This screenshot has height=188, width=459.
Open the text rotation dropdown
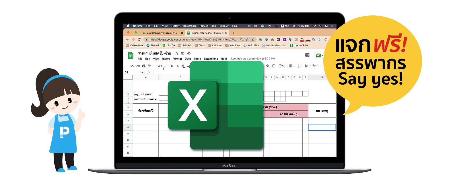(316, 66)
